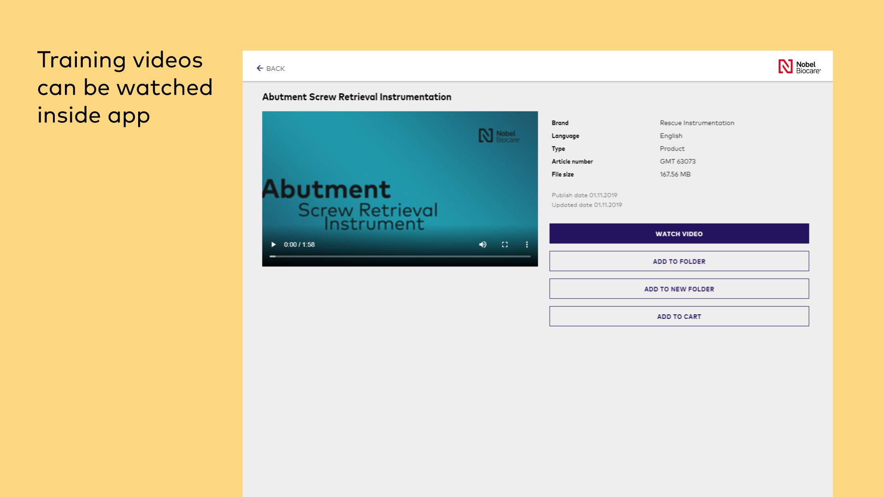Click the 167.56 MB file size value
Image resolution: width=884 pixels, height=497 pixels.
point(675,174)
